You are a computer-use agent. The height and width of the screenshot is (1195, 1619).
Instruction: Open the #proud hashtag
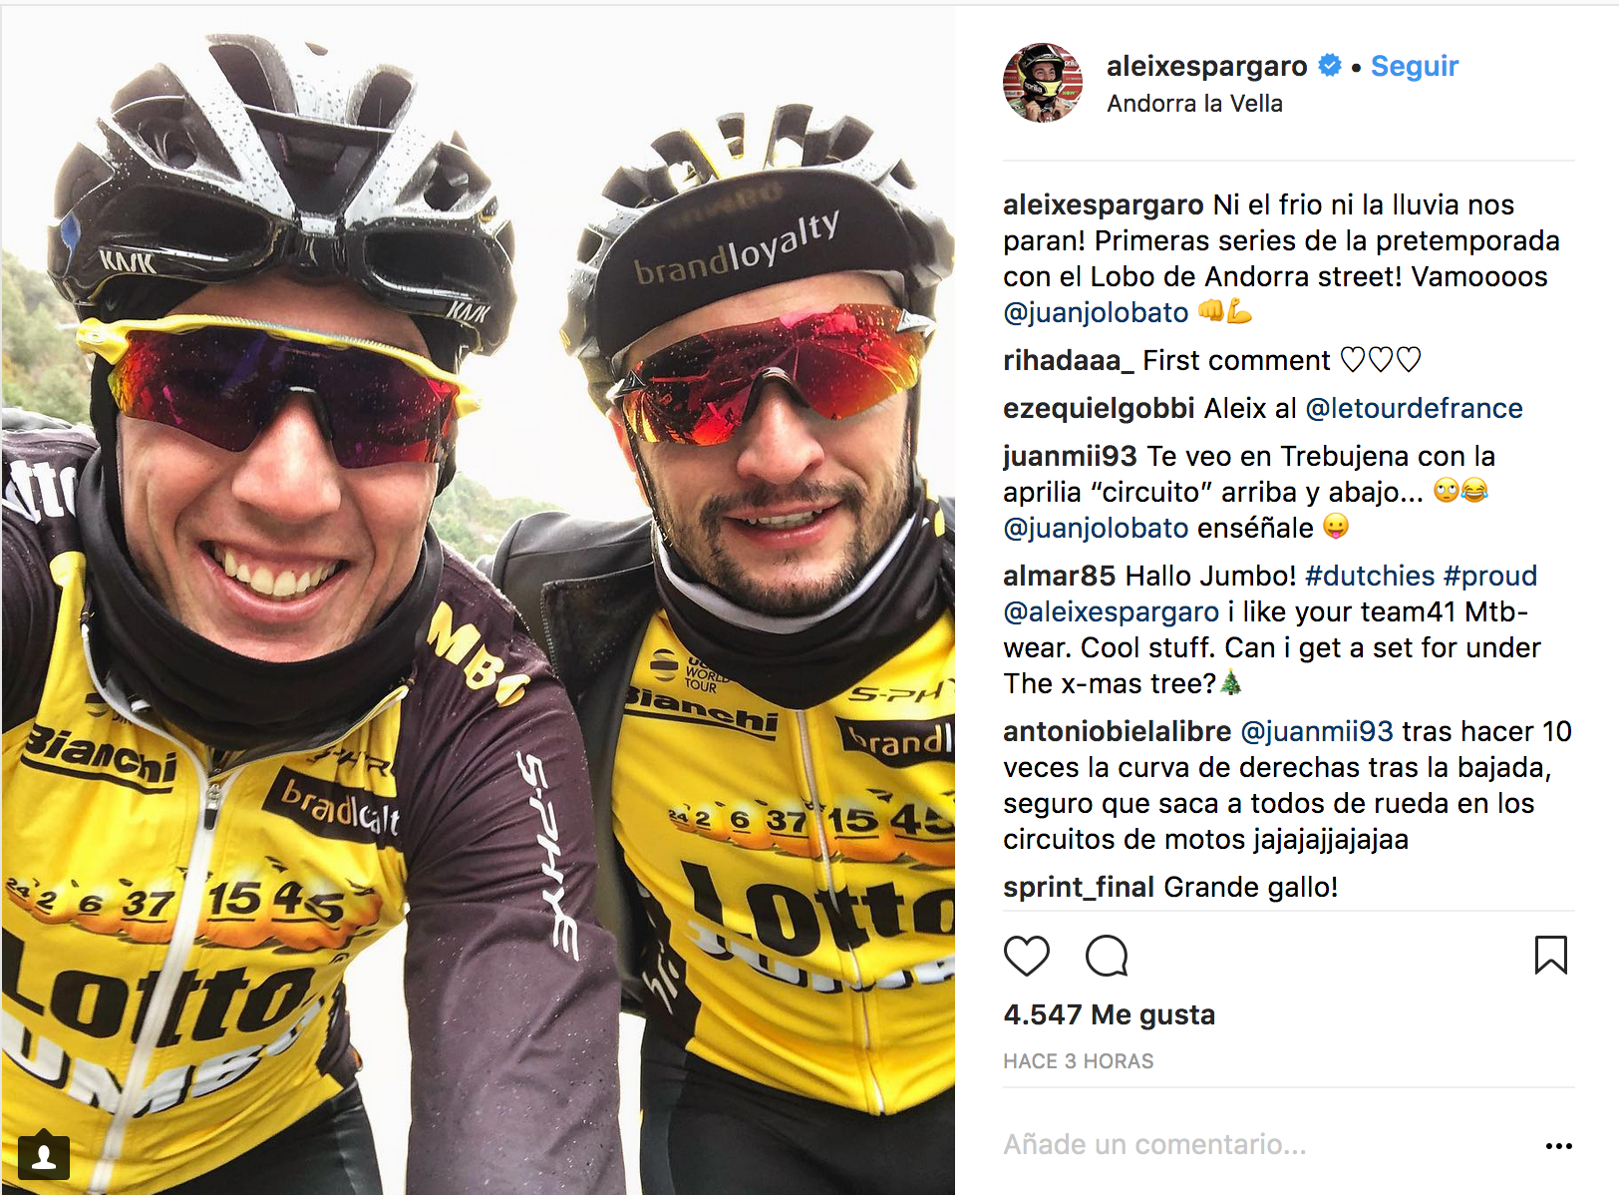coord(1489,576)
